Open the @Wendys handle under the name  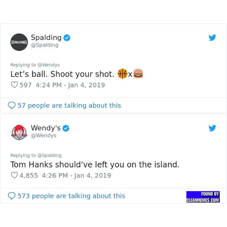43,136
